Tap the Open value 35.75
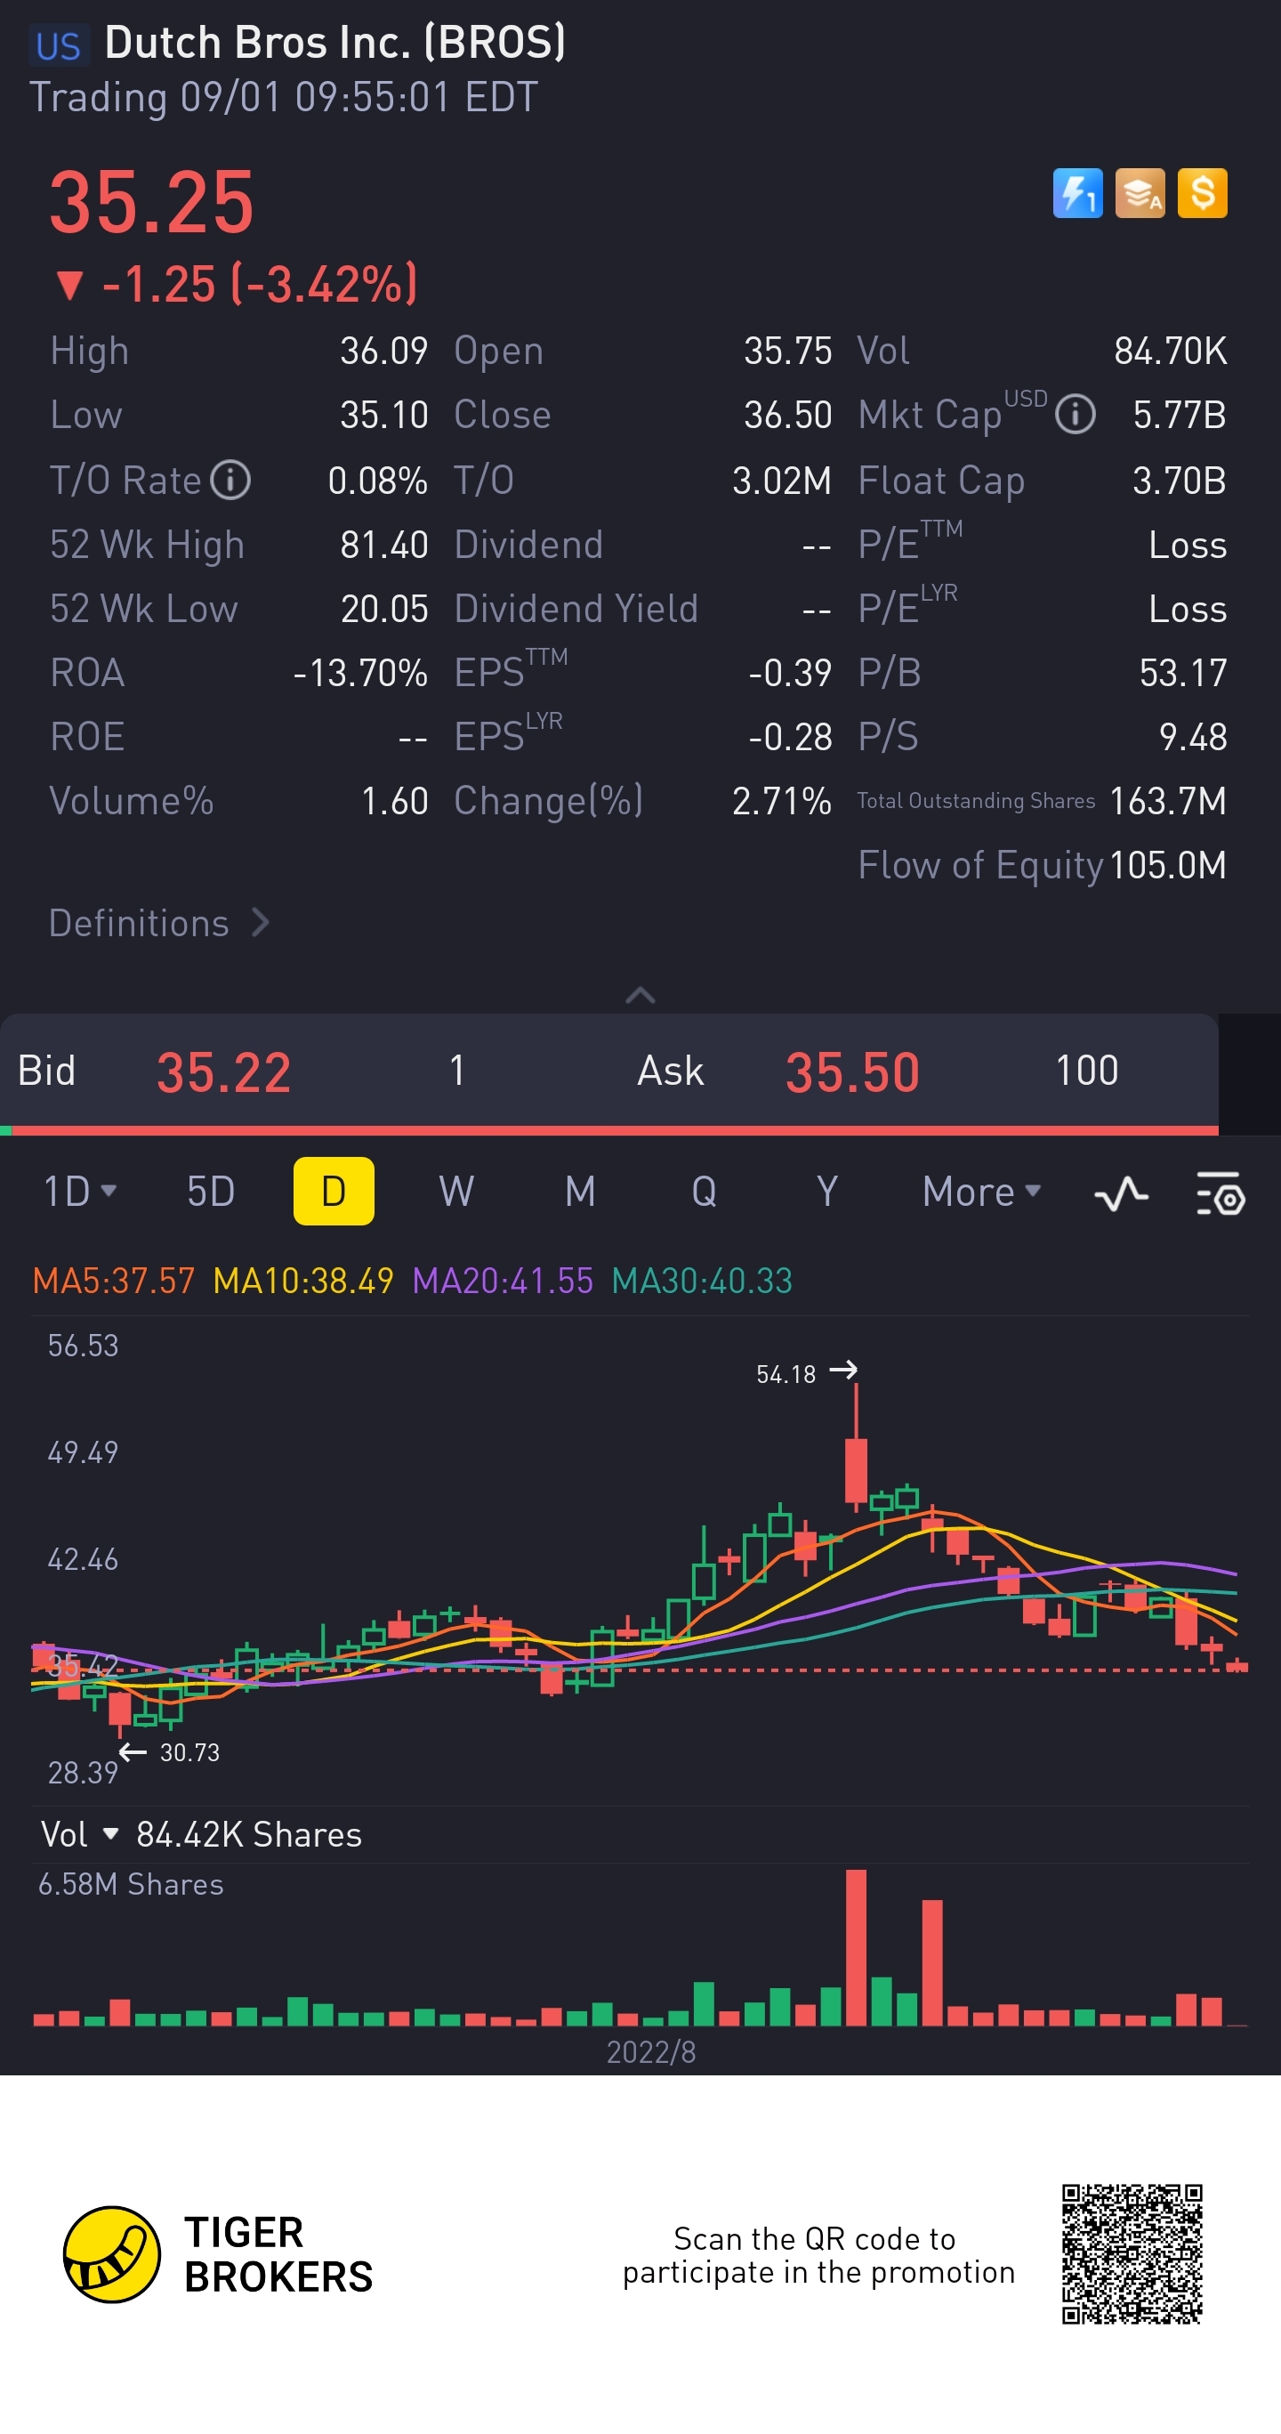Image resolution: width=1281 pixels, height=2434 pixels. [787, 352]
